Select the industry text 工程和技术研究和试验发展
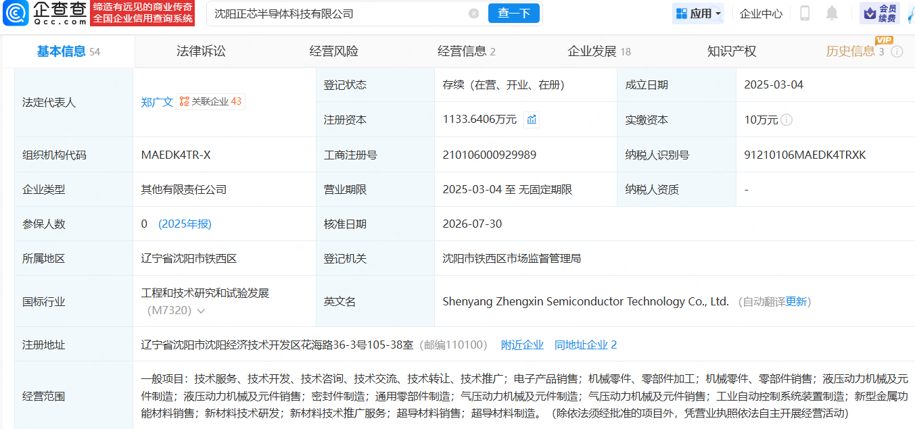Image resolution: width=915 pixels, height=429 pixels. pos(205,293)
